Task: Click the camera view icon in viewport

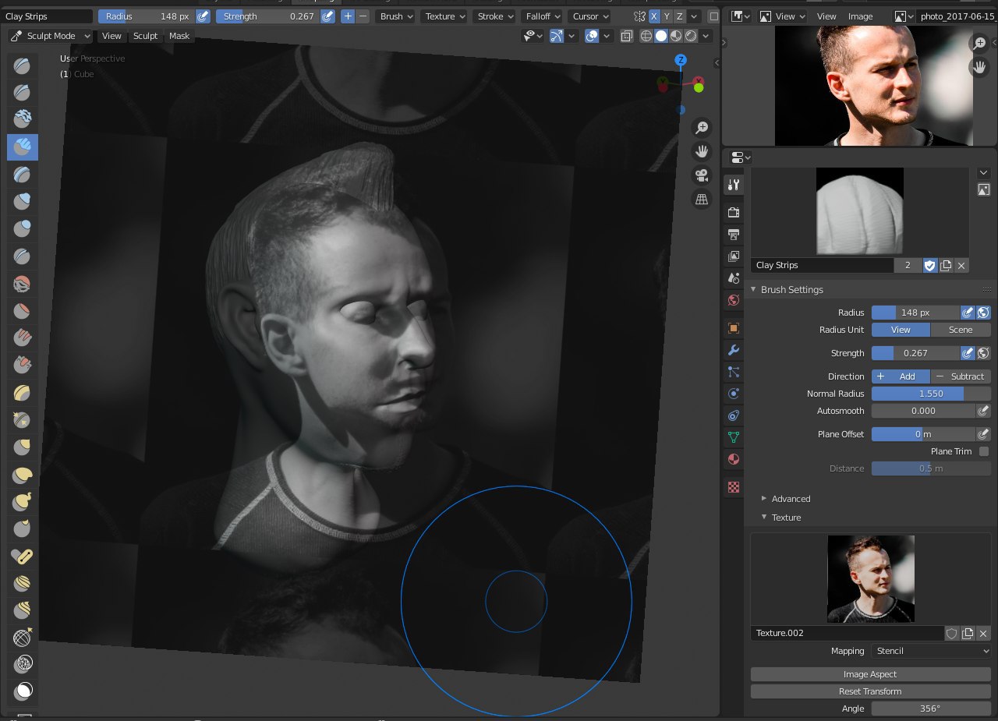Action: [x=702, y=175]
